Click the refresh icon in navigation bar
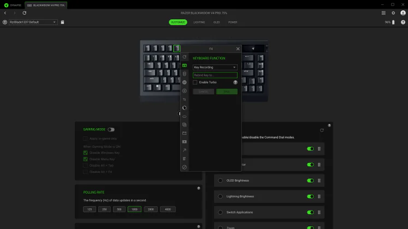 point(25,13)
